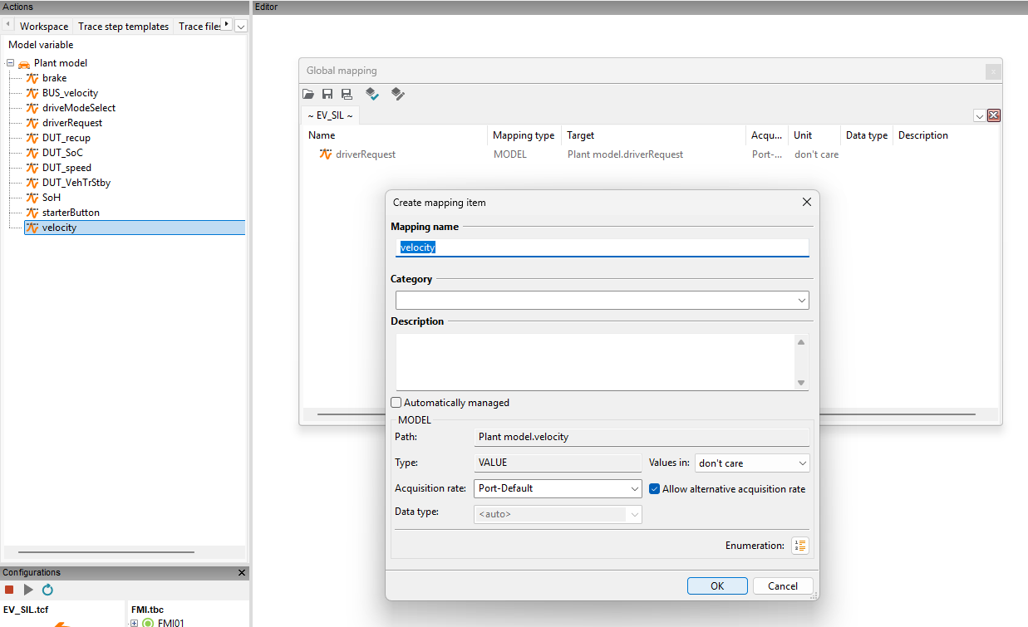Click the FMI.tbc configuration label

pos(148,610)
